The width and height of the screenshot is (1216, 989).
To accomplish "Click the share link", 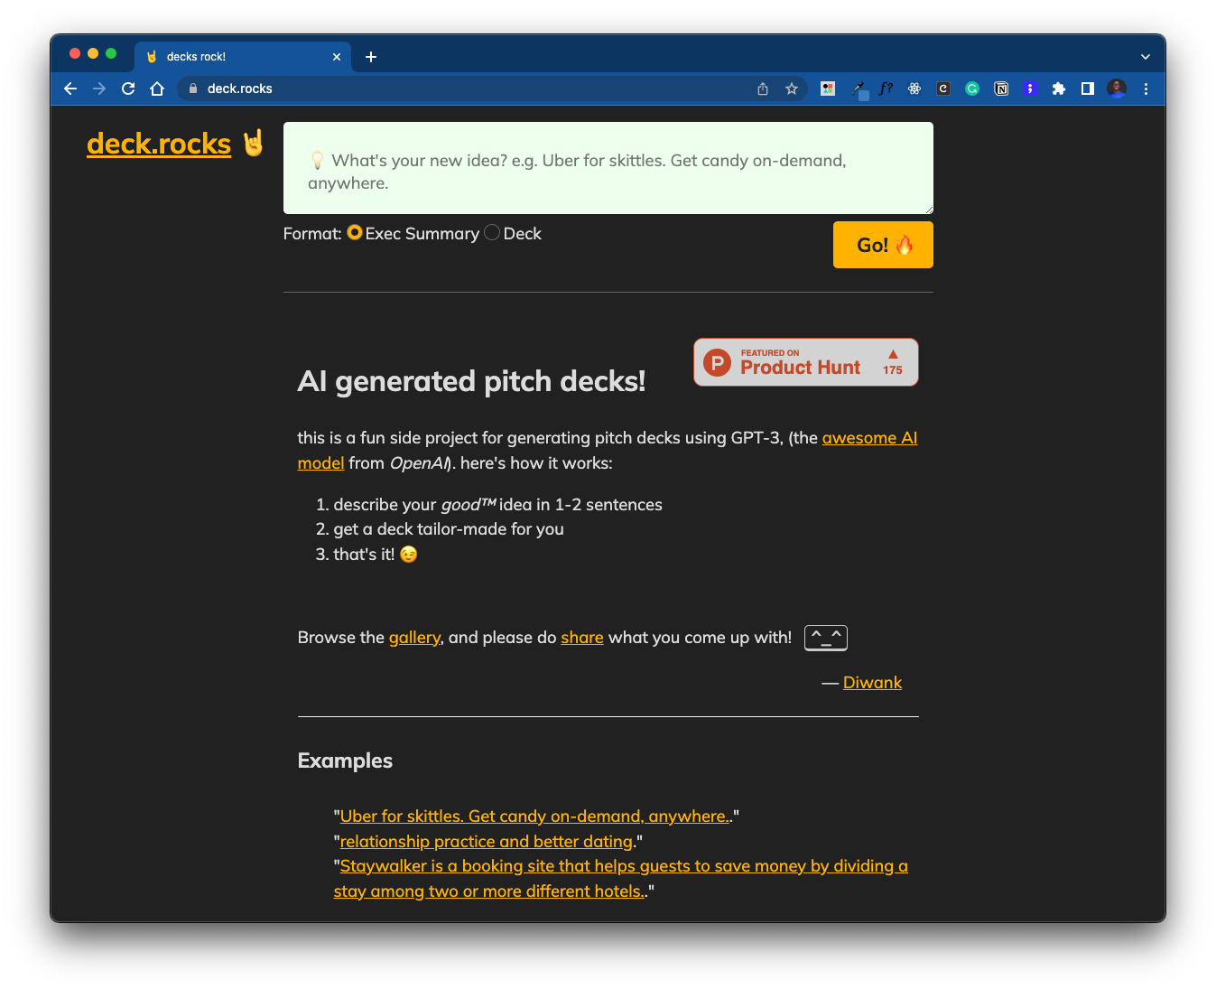I will pyautogui.click(x=582, y=638).
